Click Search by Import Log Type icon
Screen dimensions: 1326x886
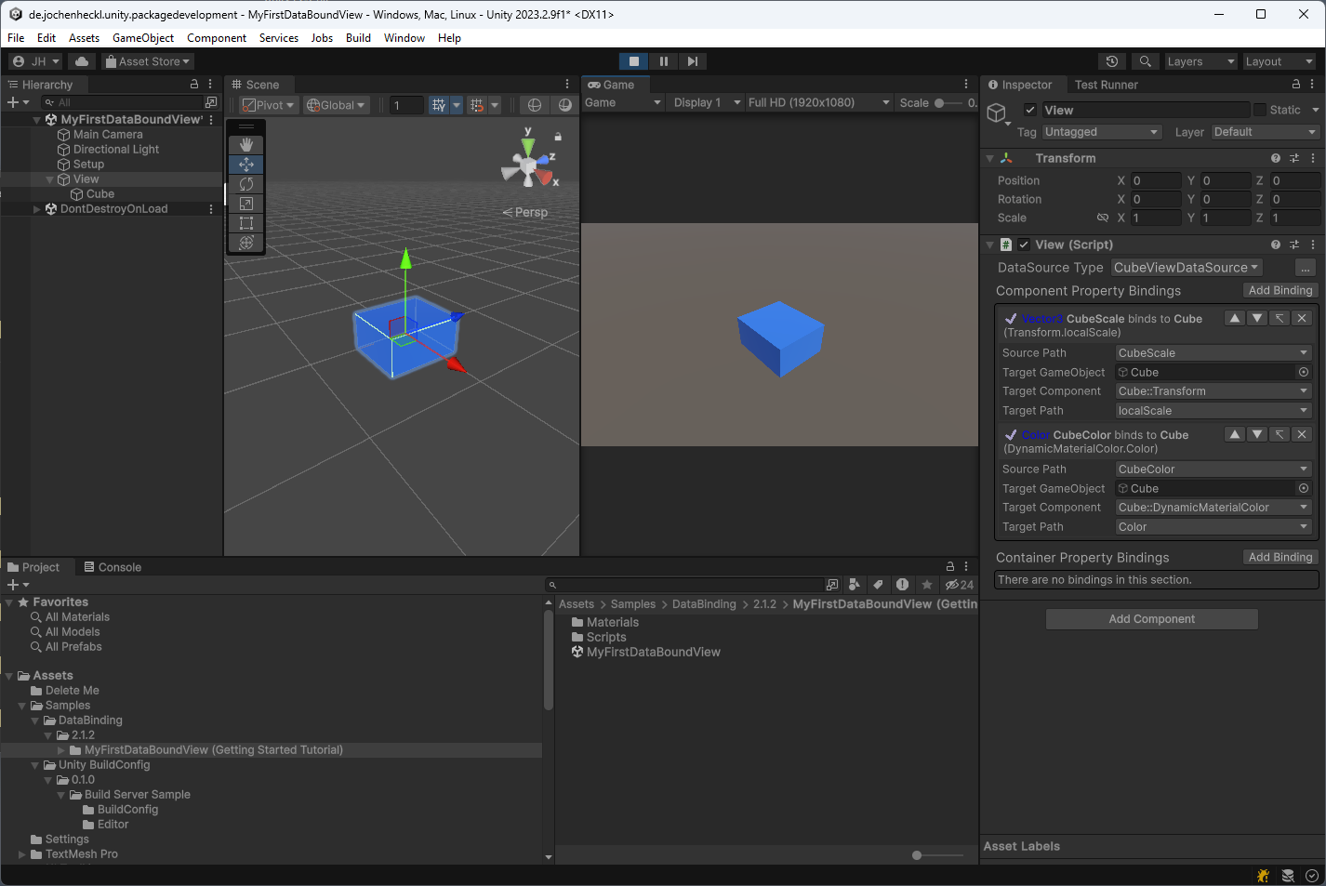click(902, 585)
